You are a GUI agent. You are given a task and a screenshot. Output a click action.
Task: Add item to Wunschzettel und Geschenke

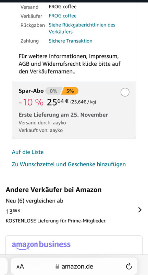point(69,164)
